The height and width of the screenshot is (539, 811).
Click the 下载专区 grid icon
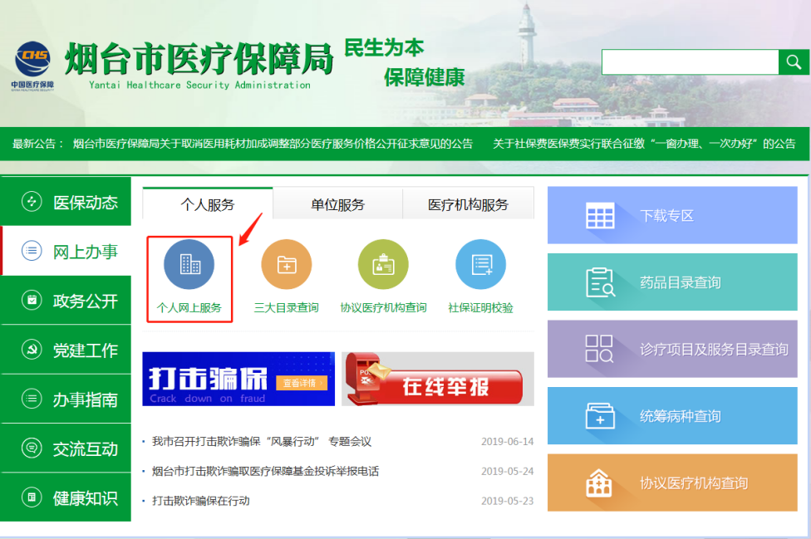click(600, 215)
